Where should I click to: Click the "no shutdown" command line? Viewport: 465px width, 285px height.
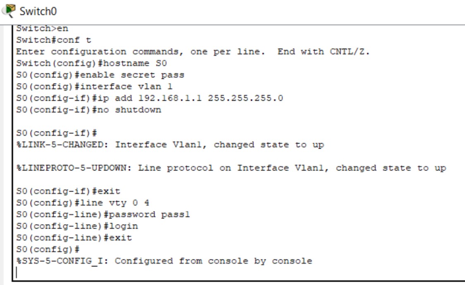88,110
